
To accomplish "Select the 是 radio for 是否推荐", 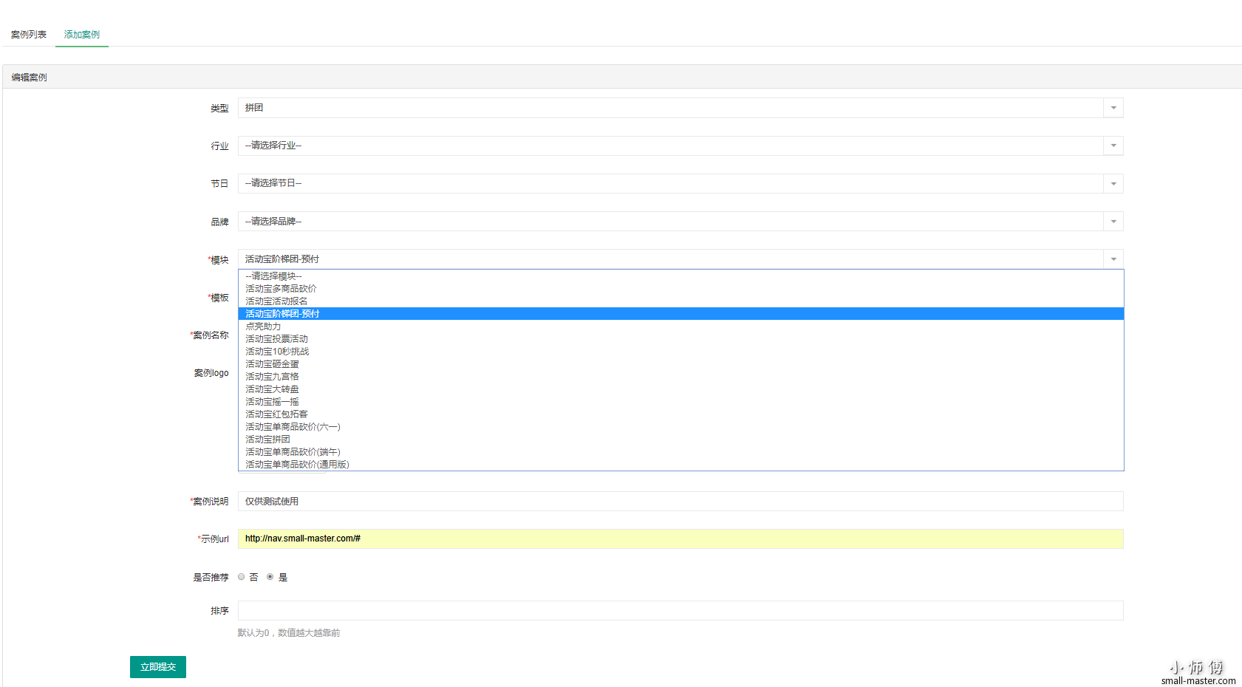I will (270, 577).
